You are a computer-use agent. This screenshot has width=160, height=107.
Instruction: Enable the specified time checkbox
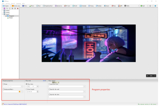49,84
